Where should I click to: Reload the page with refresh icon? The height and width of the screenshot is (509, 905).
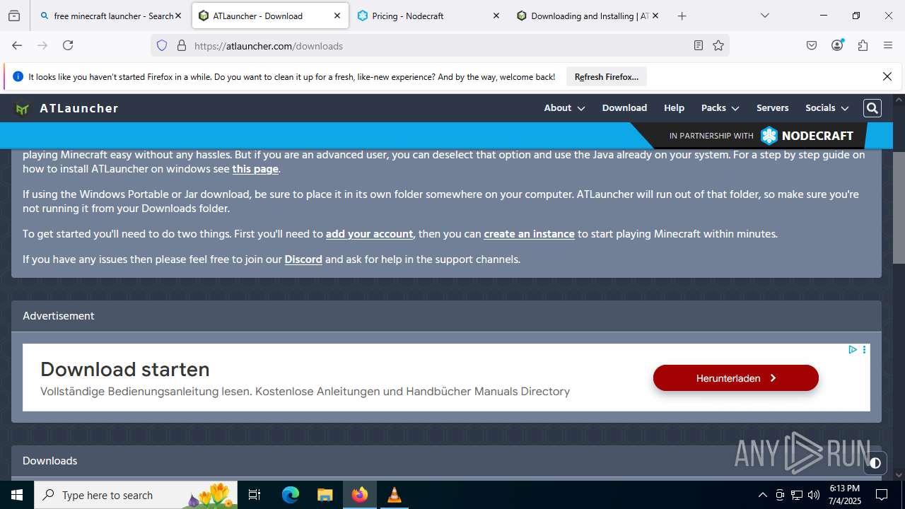(68, 45)
